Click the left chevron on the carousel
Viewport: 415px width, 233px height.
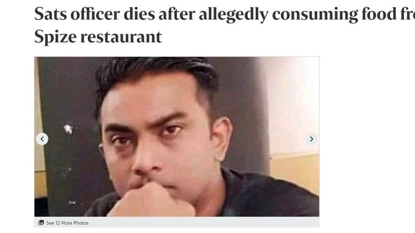click(x=42, y=139)
